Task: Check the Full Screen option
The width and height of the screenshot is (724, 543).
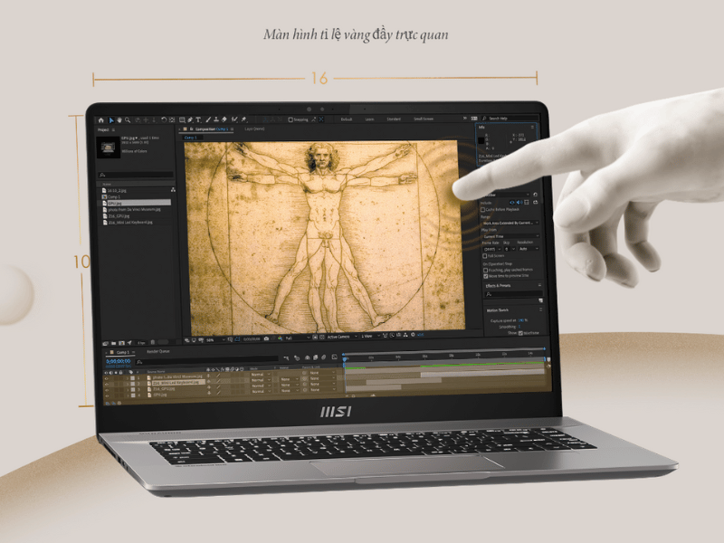Action: click(484, 256)
